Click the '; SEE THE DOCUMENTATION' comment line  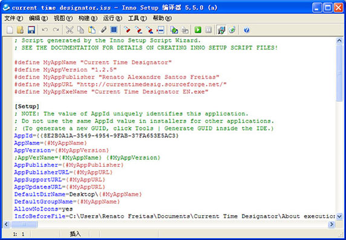146,48
